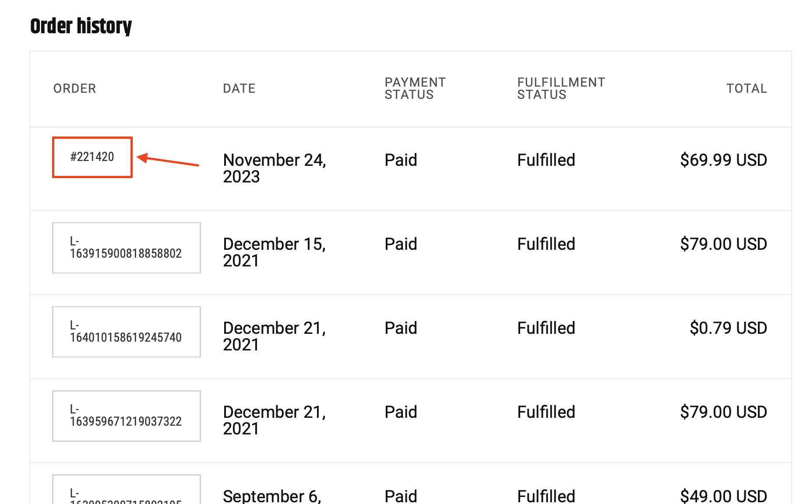
Task: Select the date December 15, 2021
Action: [x=274, y=252]
